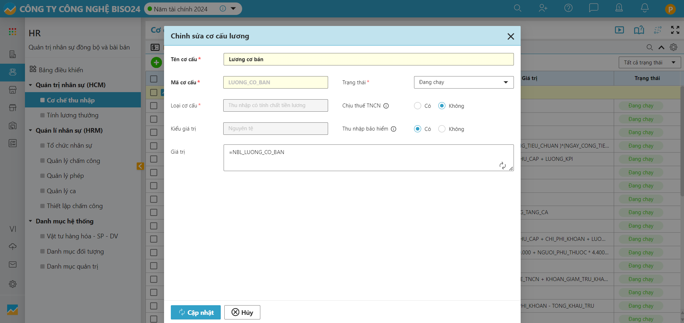This screenshot has width=684, height=323.
Task: Click the Hủy button
Action: pos(242,312)
